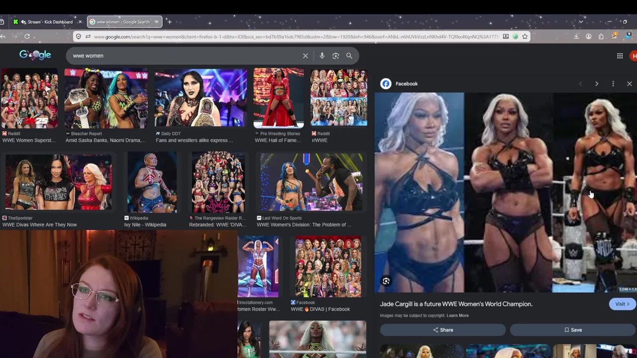
Task: Click 'WWE Divas Where Are They Now' caption
Action: tap(40, 225)
